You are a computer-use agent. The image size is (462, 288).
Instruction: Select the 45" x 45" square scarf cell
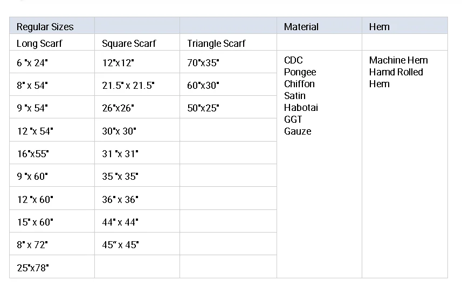120,245
